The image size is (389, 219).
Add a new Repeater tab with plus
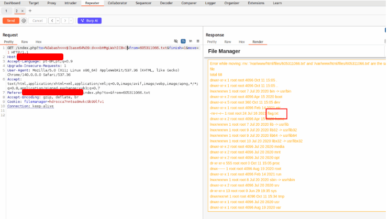pyautogui.click(x=30, y=10)
